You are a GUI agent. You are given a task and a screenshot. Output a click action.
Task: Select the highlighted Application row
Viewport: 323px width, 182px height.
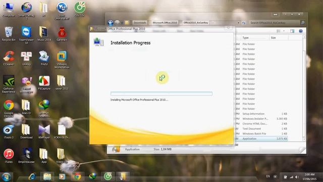click(261, 139)
